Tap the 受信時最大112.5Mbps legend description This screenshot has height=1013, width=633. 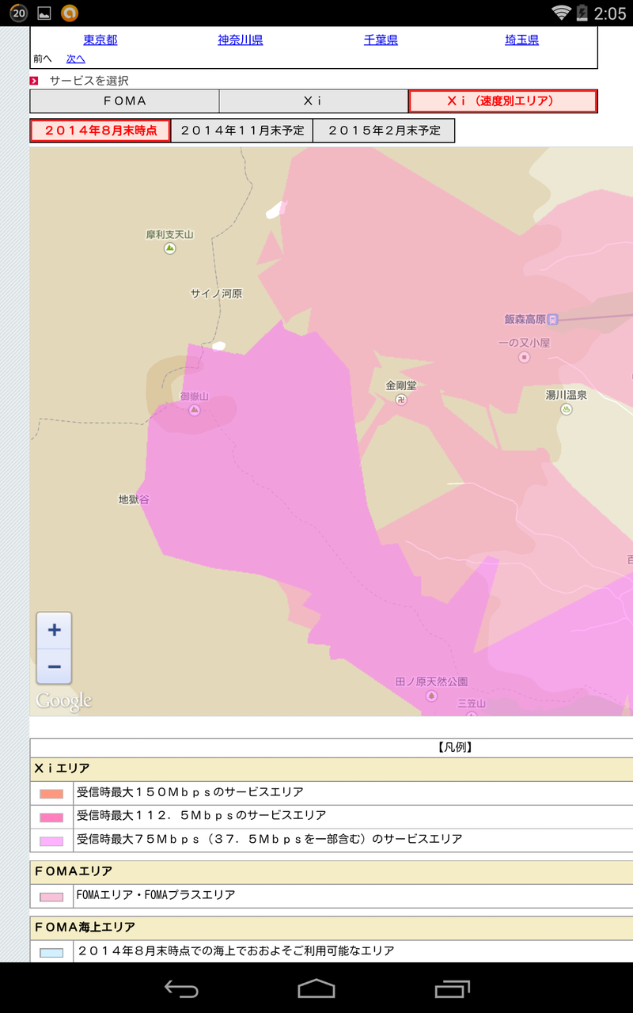tap(202, 816)
